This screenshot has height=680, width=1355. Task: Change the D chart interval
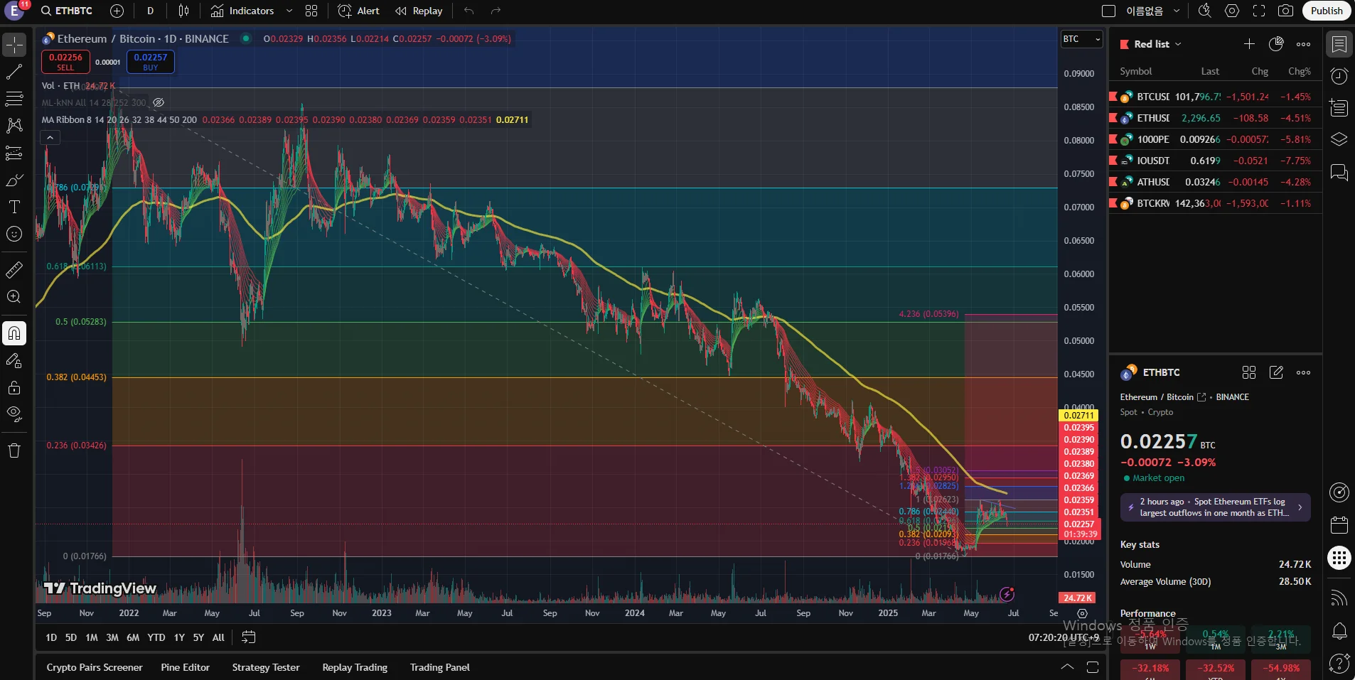(x=150, y=11)
